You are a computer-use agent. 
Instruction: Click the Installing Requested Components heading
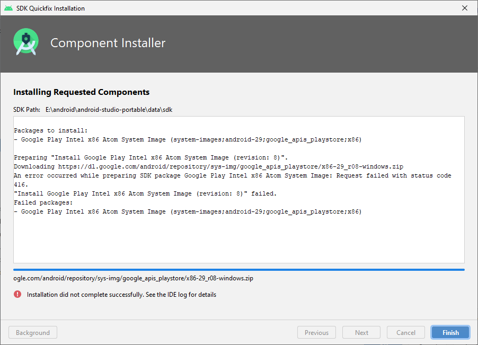coord(82,92)
